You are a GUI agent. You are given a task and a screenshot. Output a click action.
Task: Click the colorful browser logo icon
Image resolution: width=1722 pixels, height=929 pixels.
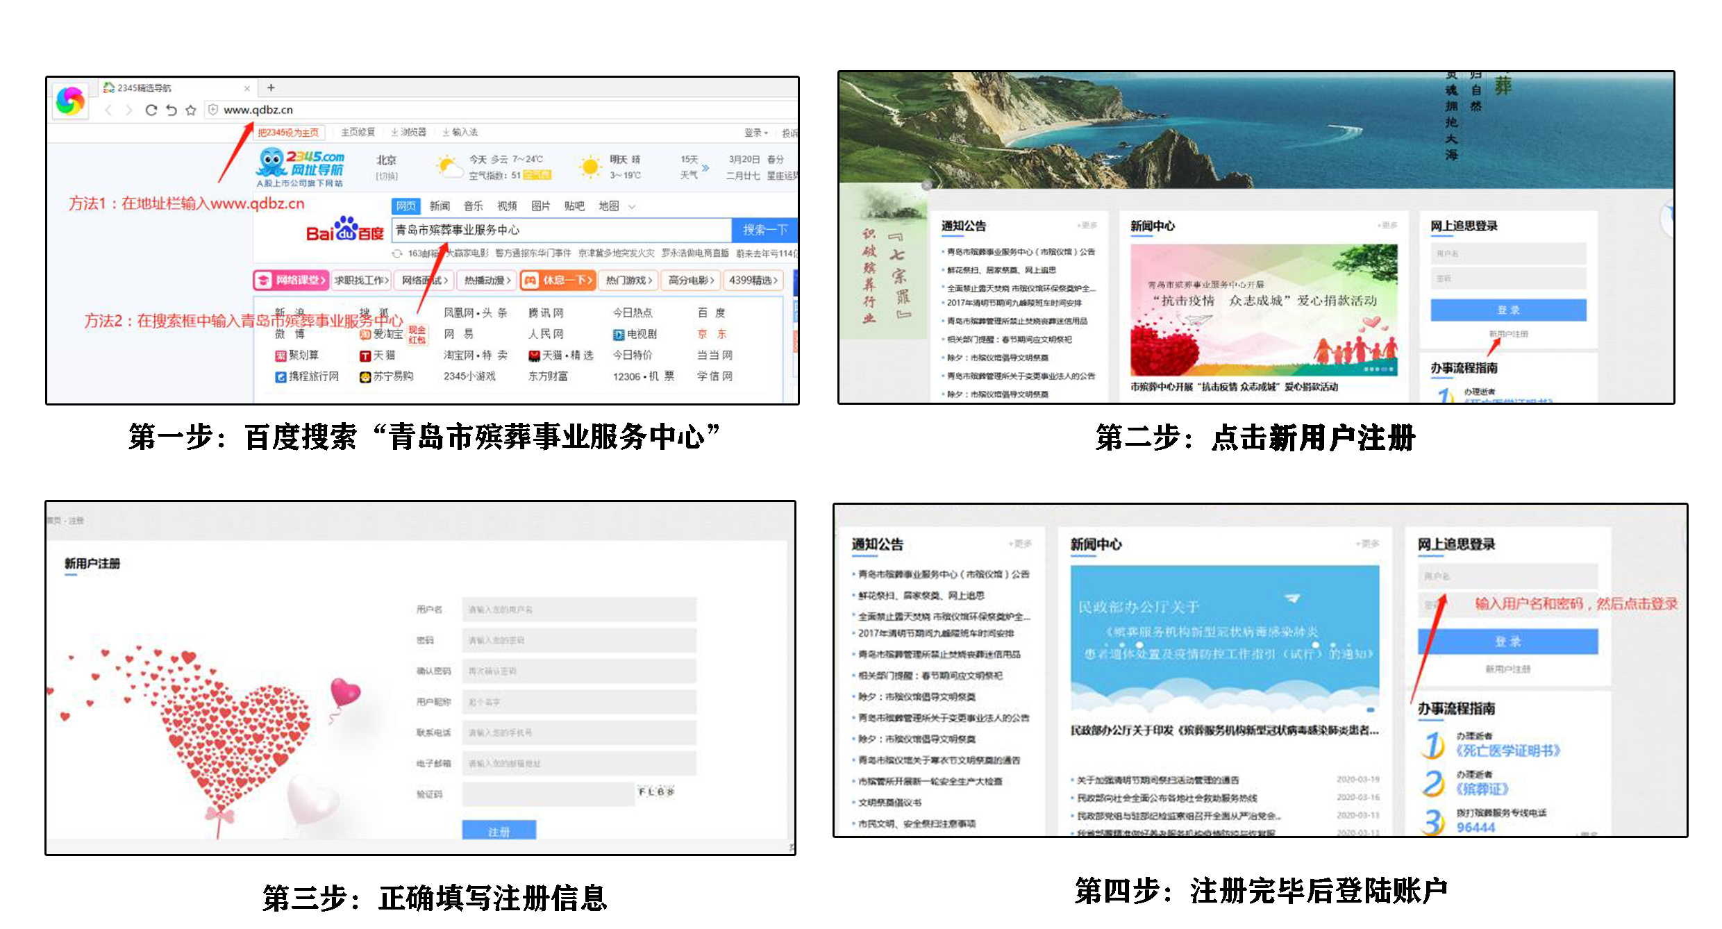70,101
